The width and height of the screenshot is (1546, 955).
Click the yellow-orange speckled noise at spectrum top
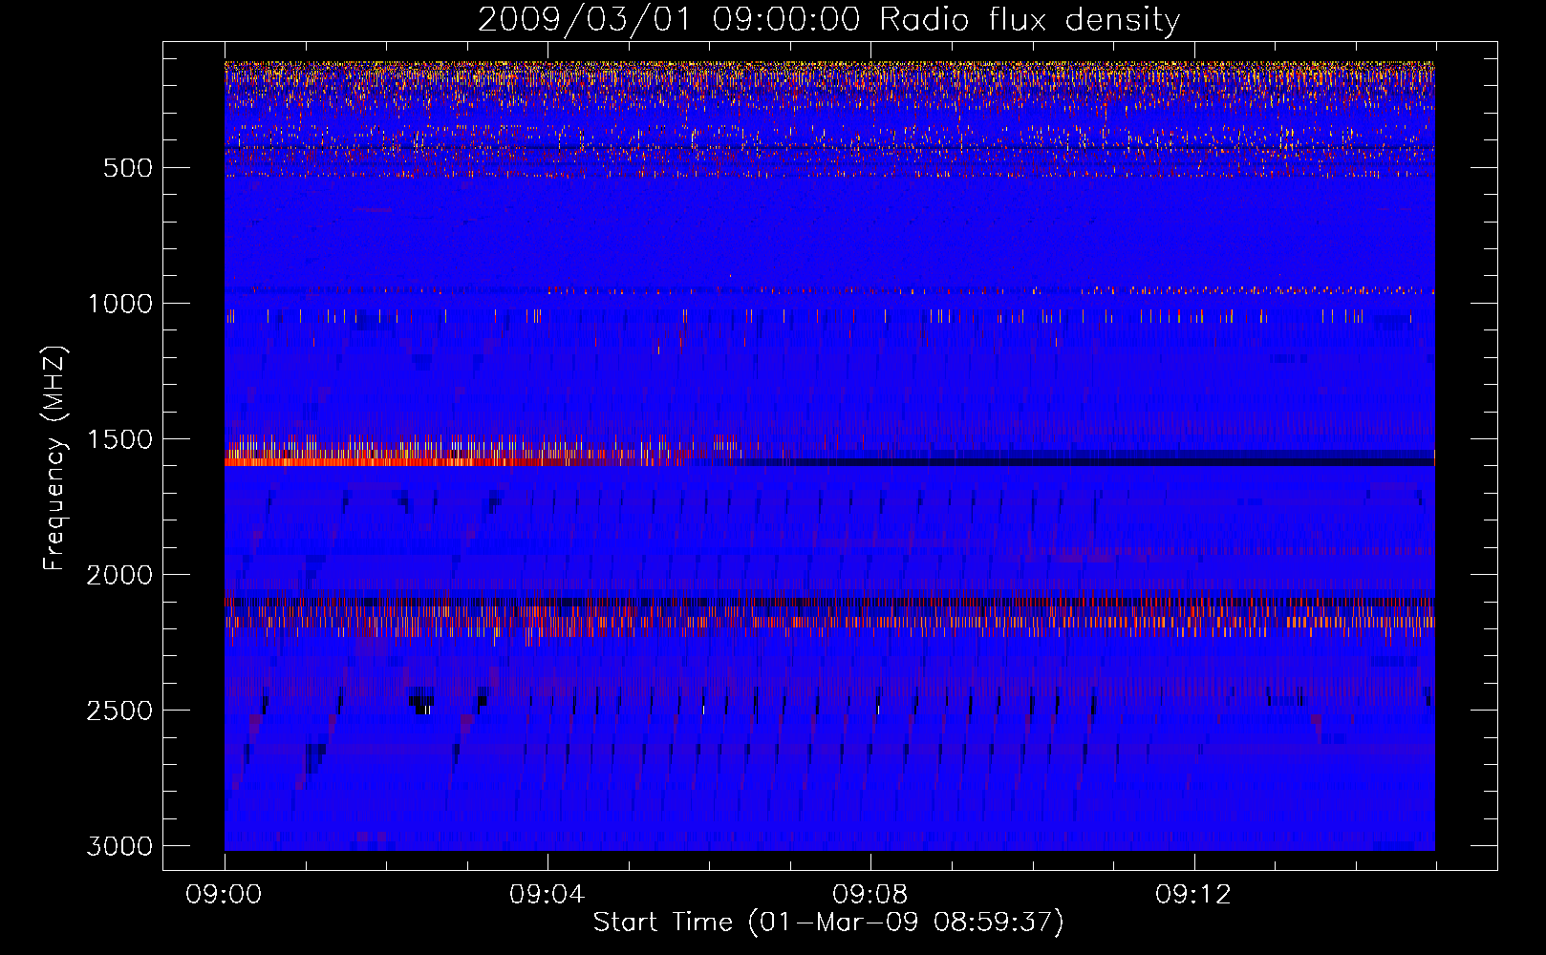(x=829, y=76)
